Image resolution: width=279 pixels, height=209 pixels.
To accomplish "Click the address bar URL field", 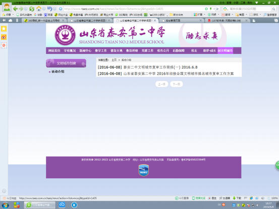I will pos(134,9).
